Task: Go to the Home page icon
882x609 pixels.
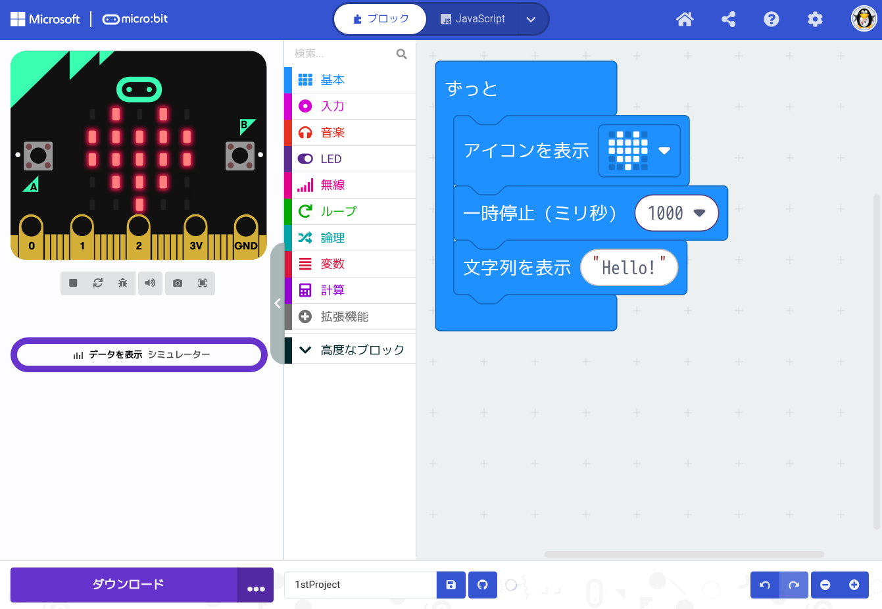Action: pos(685,19)
